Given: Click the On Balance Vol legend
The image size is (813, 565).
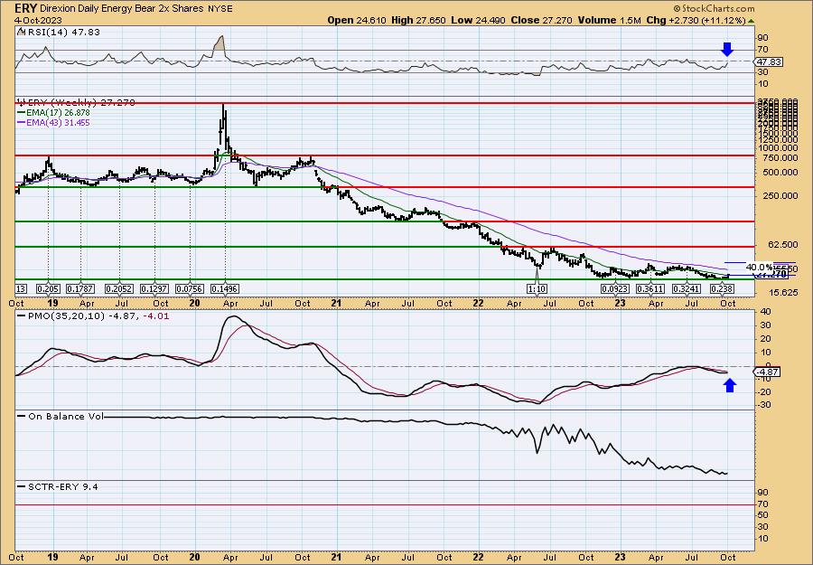Looking at the screenshot, I should coord(61,416).
